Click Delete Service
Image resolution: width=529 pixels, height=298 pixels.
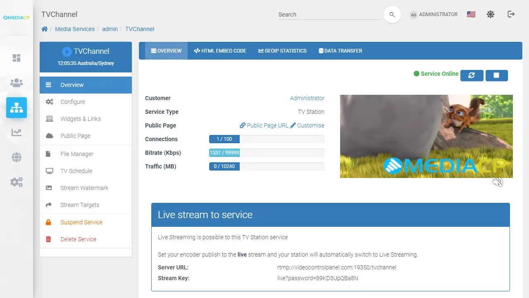[86, 239]
